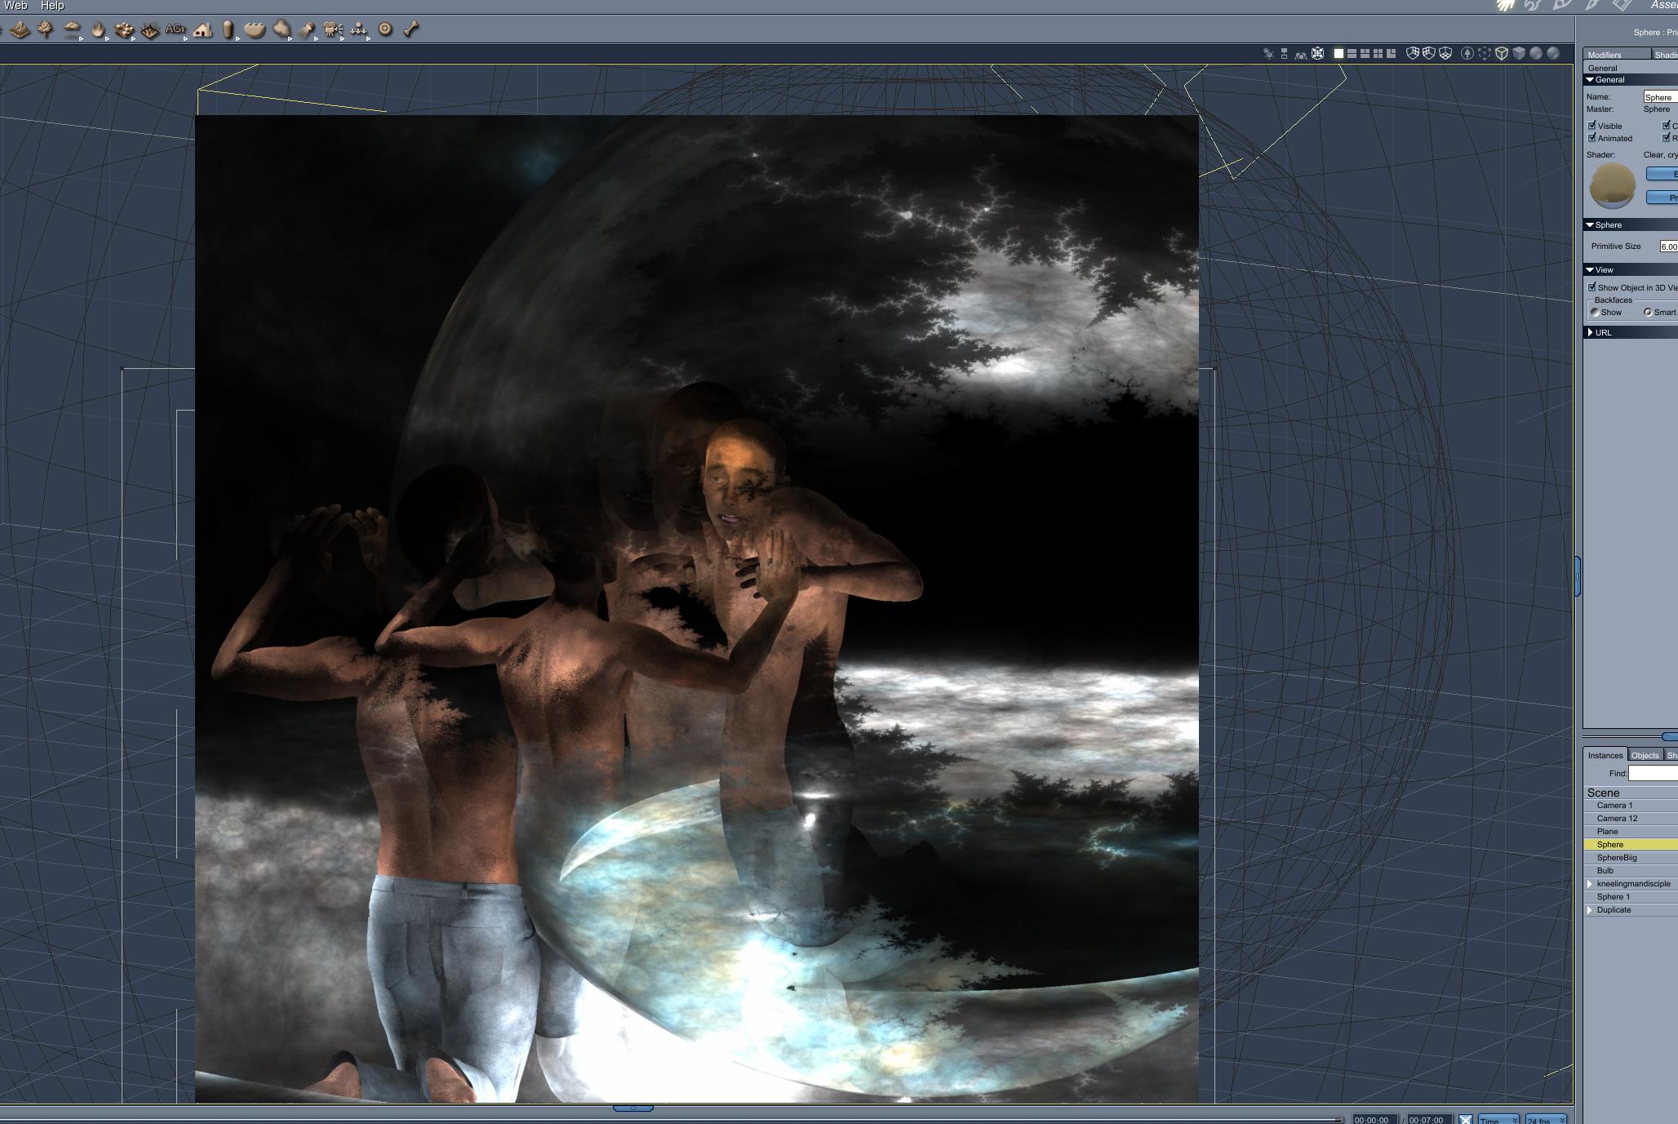Toggle the Animated checkbox
Image resolution: width=1678 pixels, height=1124 pixels.
1591,138
